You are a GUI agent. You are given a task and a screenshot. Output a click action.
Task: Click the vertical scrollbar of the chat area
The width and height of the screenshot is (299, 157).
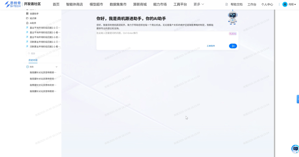pyautogui.click(x=274, y=83)
